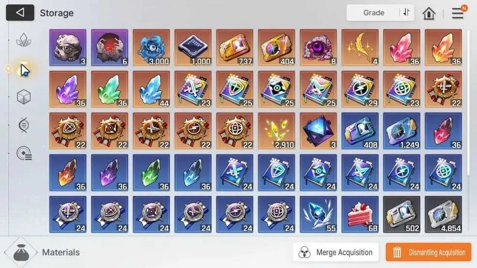This screenshot has height=268, width=477.
Task: Choose the stone skull item with 3
Action: click(68, 48)
